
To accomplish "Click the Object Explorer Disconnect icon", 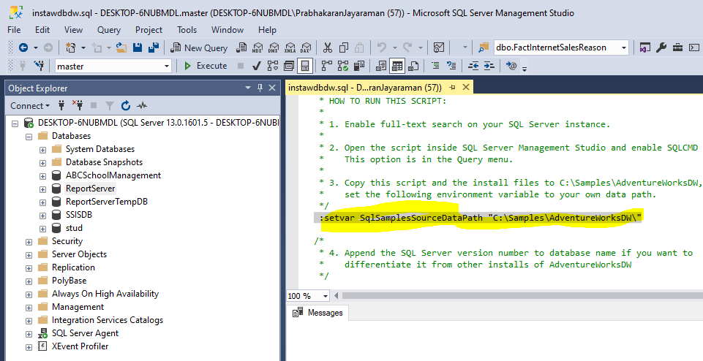I will [x=78, y=106].
